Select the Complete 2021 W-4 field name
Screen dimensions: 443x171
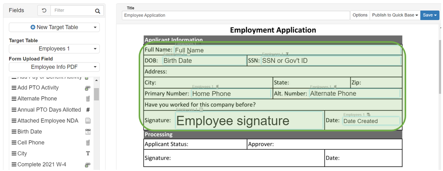[x=42, y=165]
